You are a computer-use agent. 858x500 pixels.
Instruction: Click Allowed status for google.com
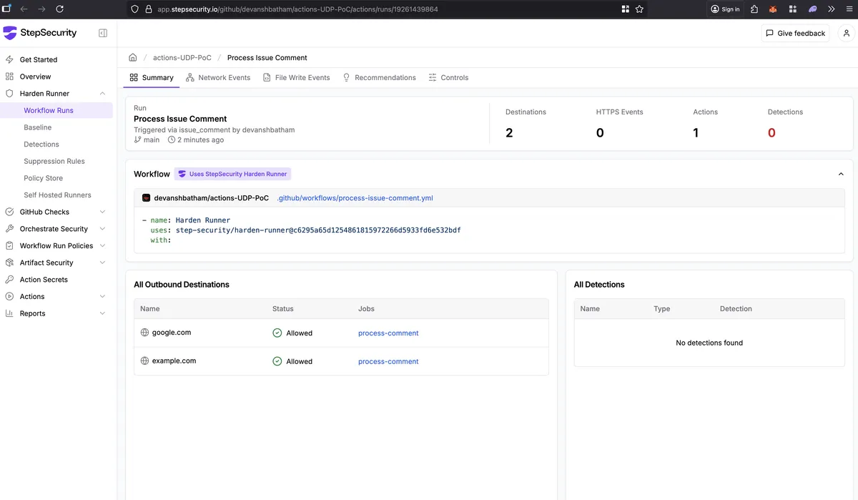292,333
